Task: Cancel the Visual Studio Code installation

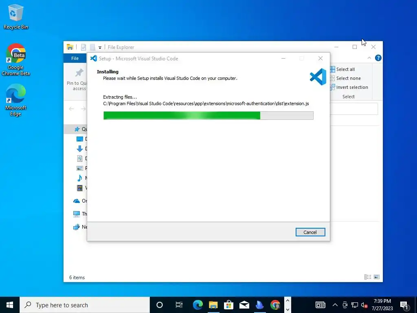Action: tap(310, 232)
